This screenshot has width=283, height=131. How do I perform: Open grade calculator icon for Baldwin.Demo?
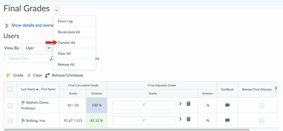[188, 104]
